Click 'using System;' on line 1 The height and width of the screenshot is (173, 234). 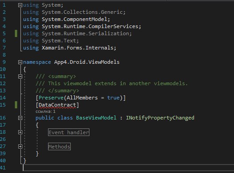pyautogui.click(x=43, y=5)
